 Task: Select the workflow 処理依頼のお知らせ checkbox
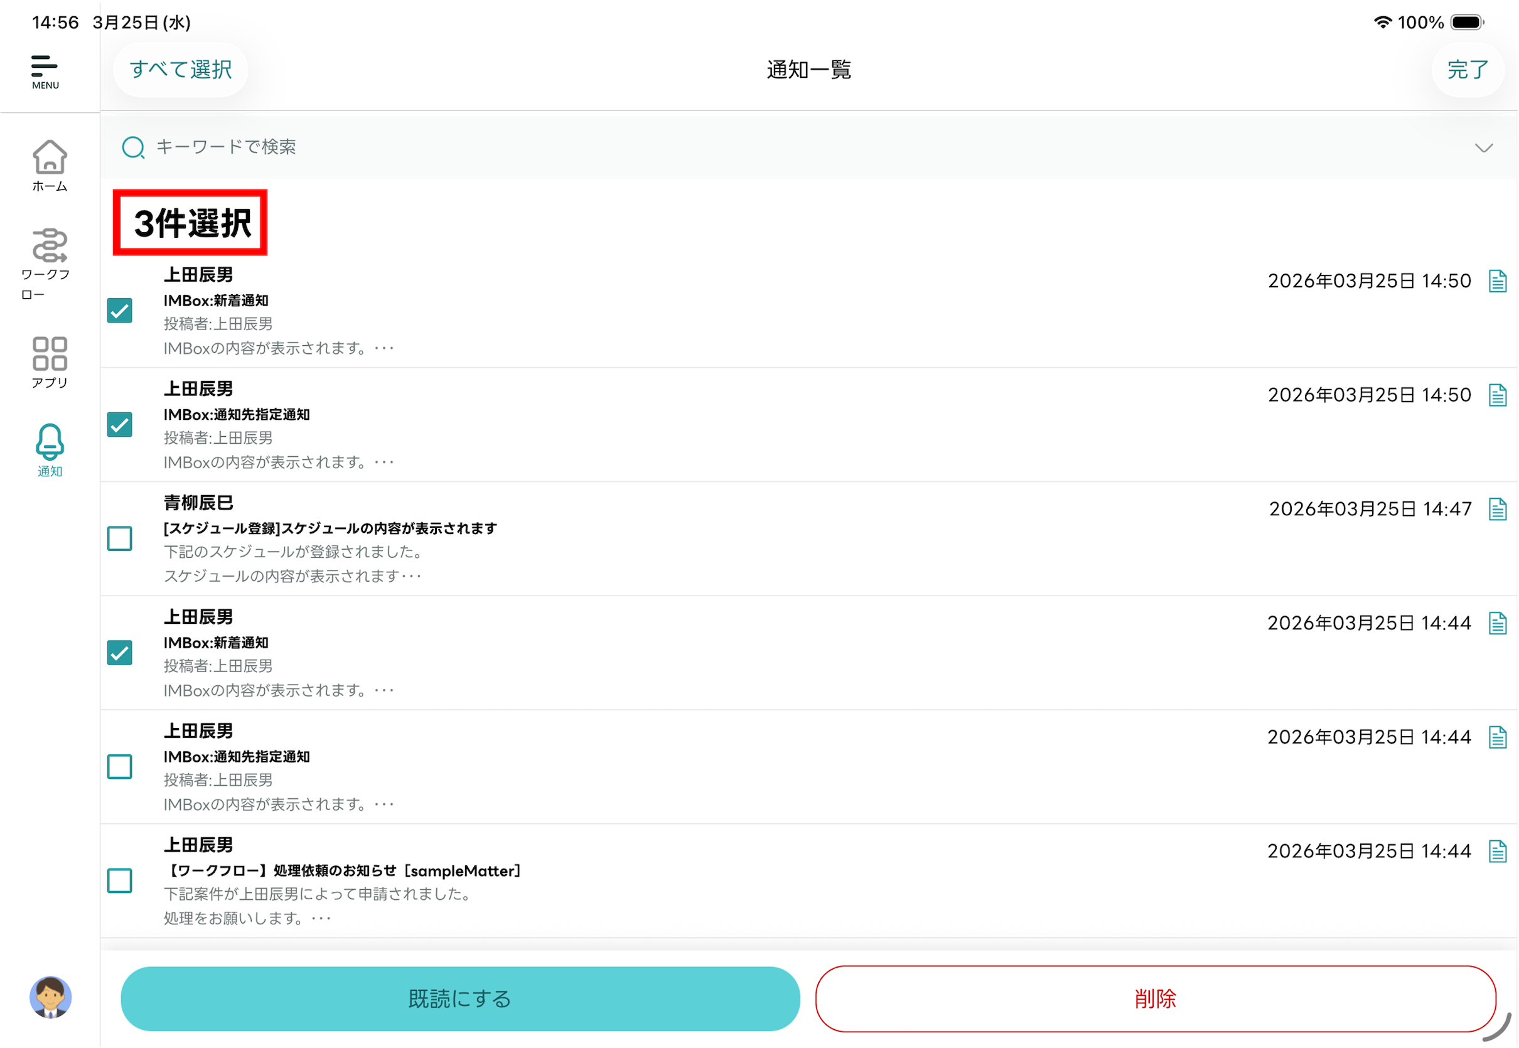[119, 880]
